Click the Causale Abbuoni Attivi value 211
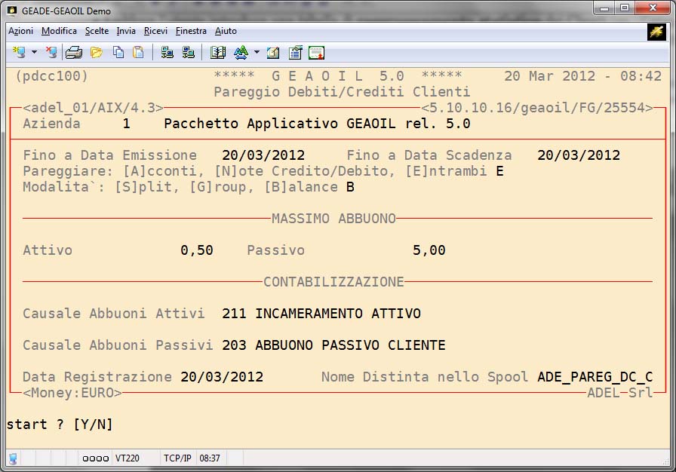This screenshot has height=472, width=676. pyautogui.click(x=234, y=314)
